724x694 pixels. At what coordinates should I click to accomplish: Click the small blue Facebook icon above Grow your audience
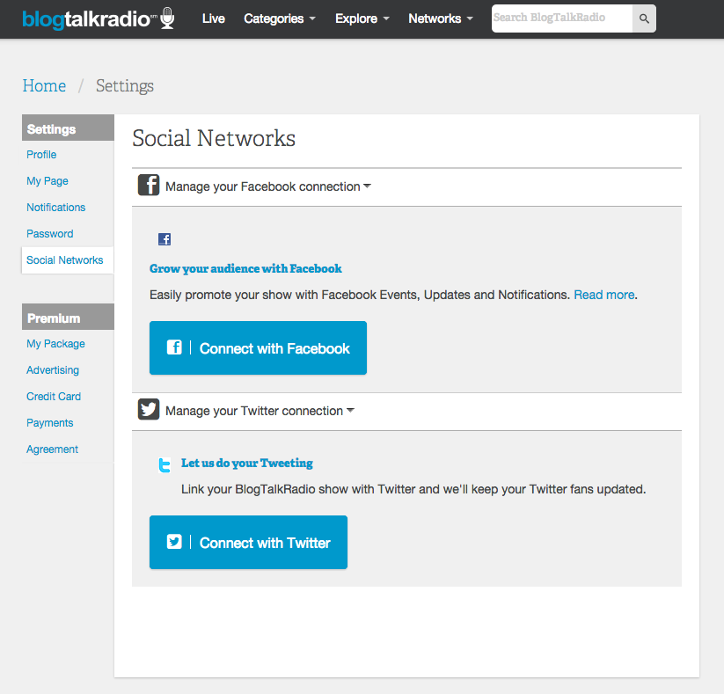point(165,239)
